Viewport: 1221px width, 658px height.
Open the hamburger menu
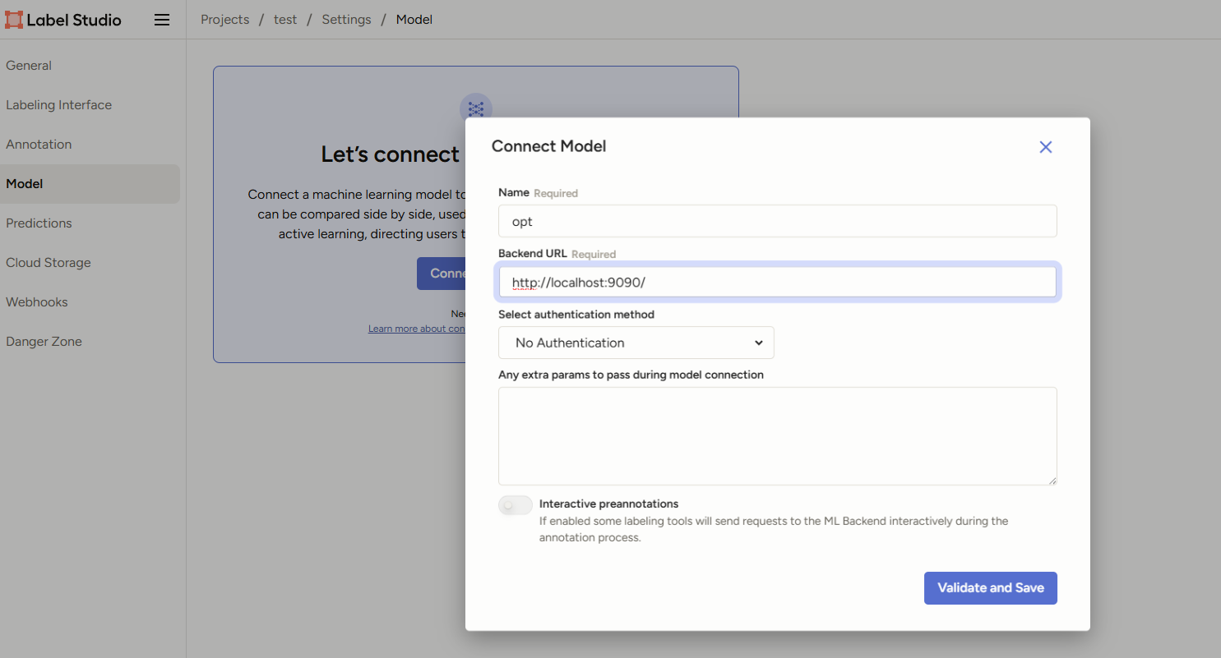click(x=162, y=20)
